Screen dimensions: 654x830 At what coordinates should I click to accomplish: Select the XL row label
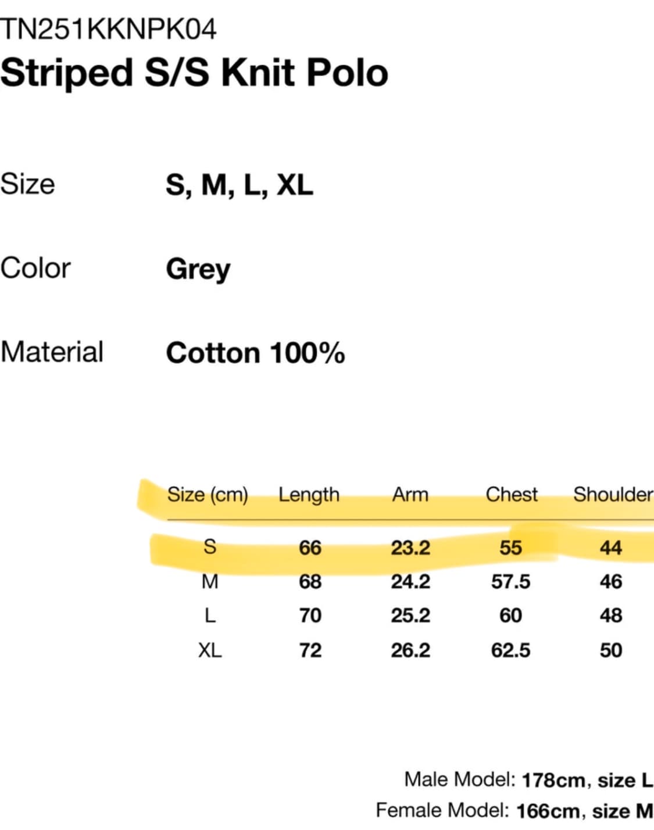[210, 650]
